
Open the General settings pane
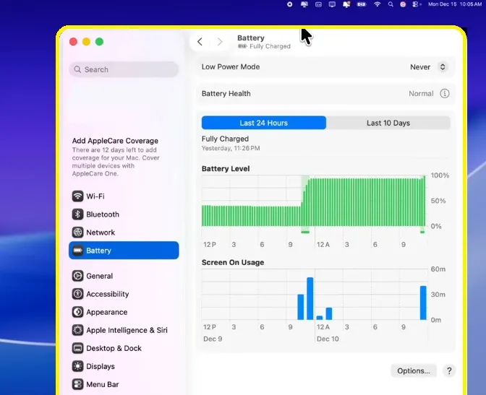pyautogui.click(x=124, y=276)
